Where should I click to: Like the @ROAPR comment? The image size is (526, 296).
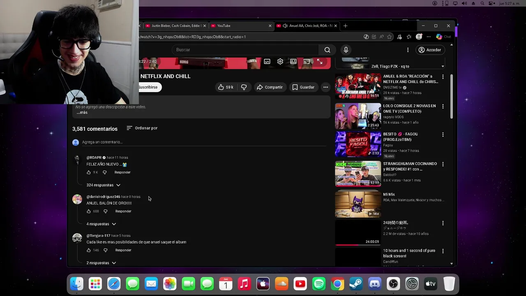click(89, 172)
